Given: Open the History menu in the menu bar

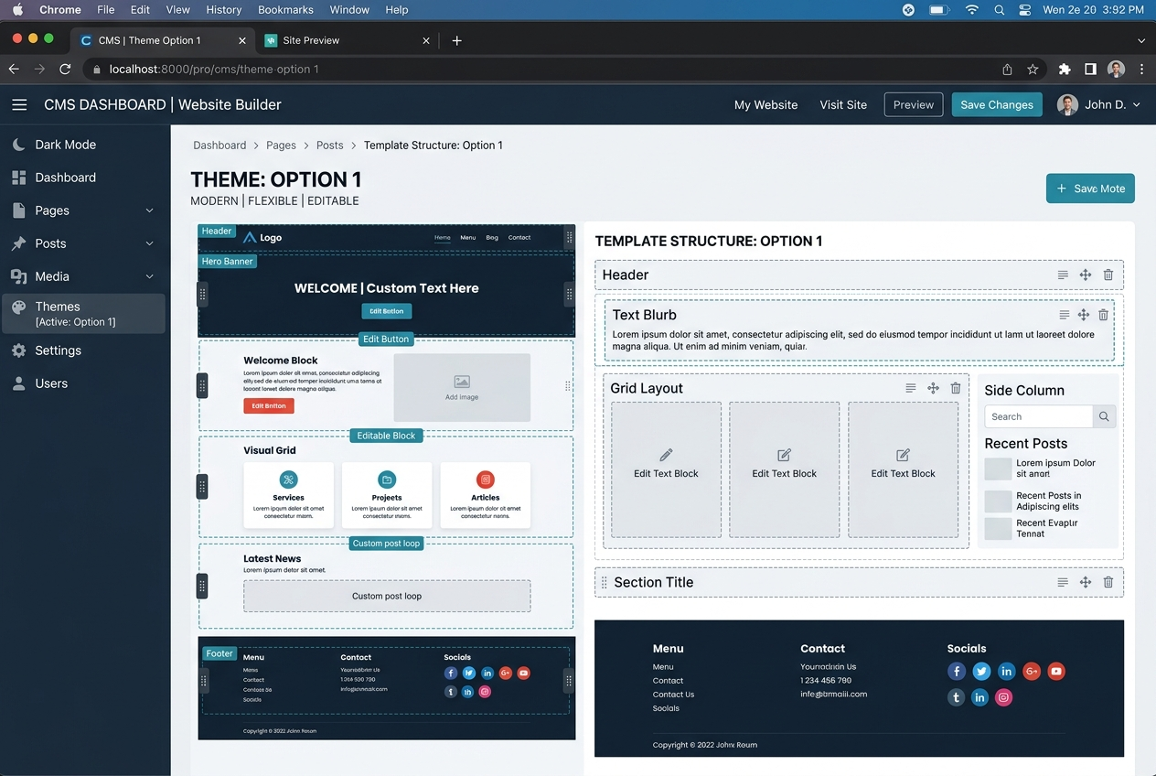Looking at the screenshot, I should coord(223,10).
